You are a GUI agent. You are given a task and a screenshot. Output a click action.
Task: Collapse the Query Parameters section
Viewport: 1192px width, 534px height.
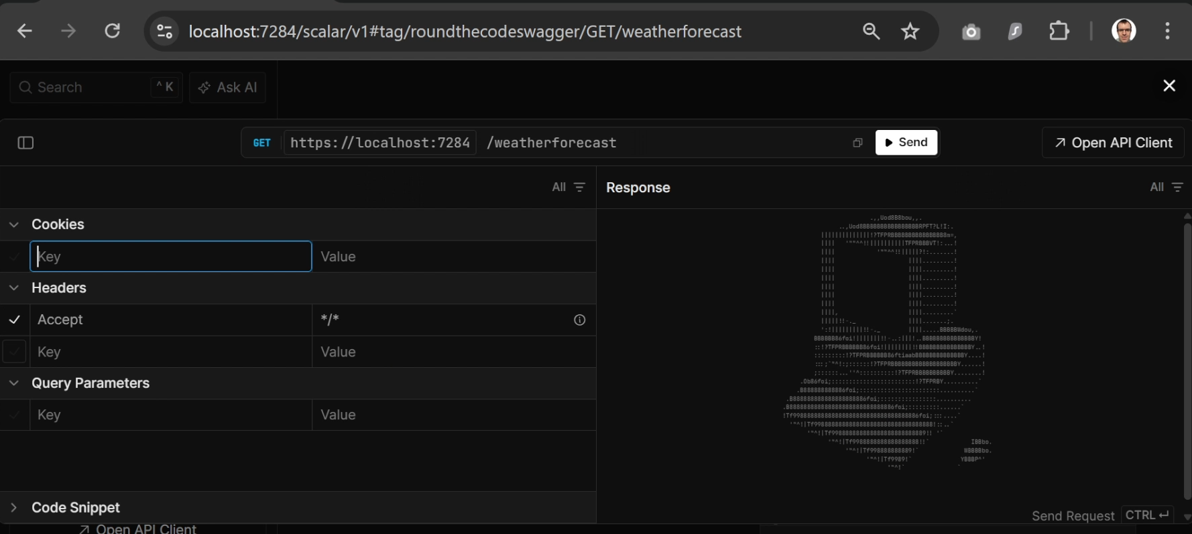coord(14,383)
